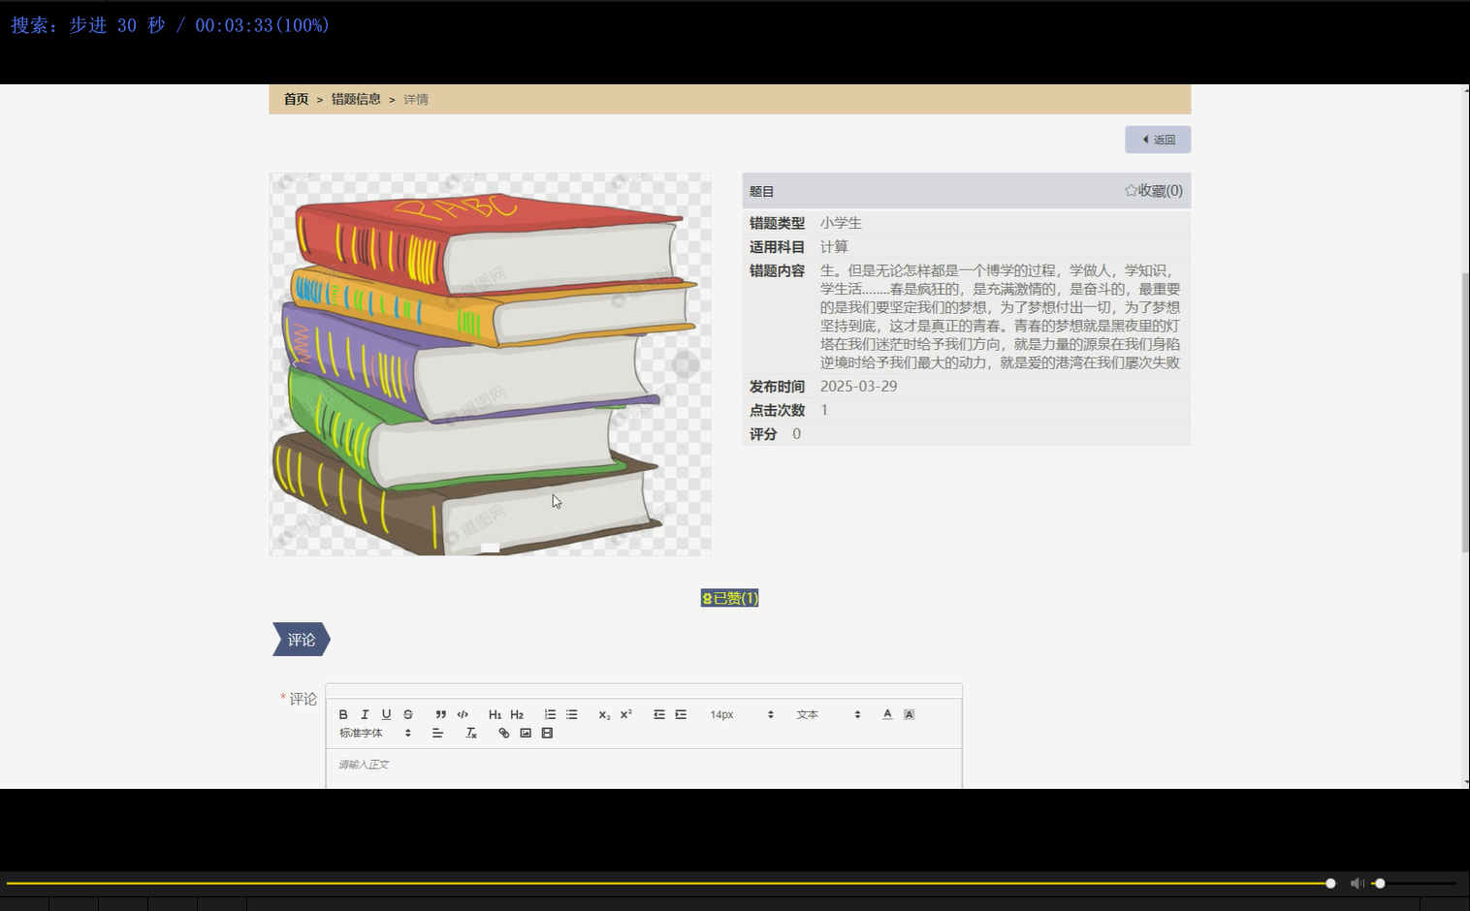The width and height of the screenshot is (1470, 911).
Task: Insert a hyperlink using the link icon
Action: tap(503, 733)
